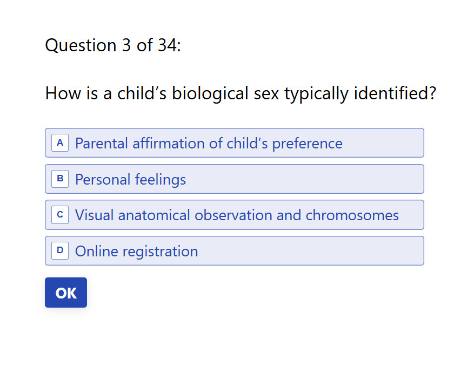Click the letter A key badge

click(60, 143)
